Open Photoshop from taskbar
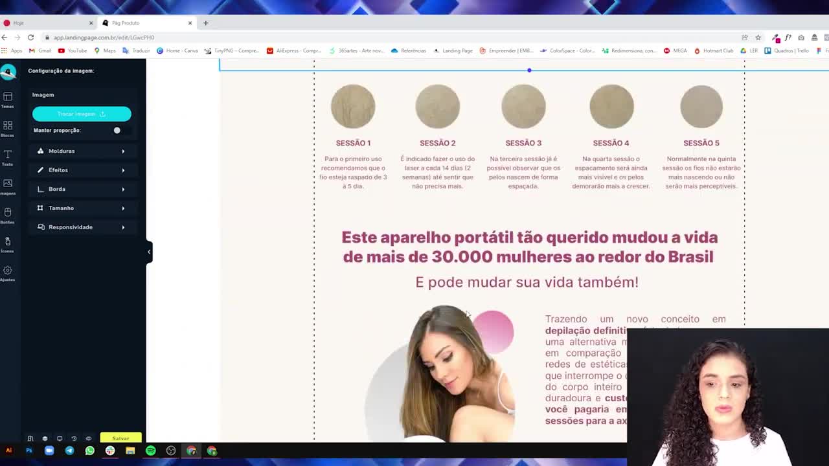The height and width of the screenshot is (466, 829). (x=28, y=450)
